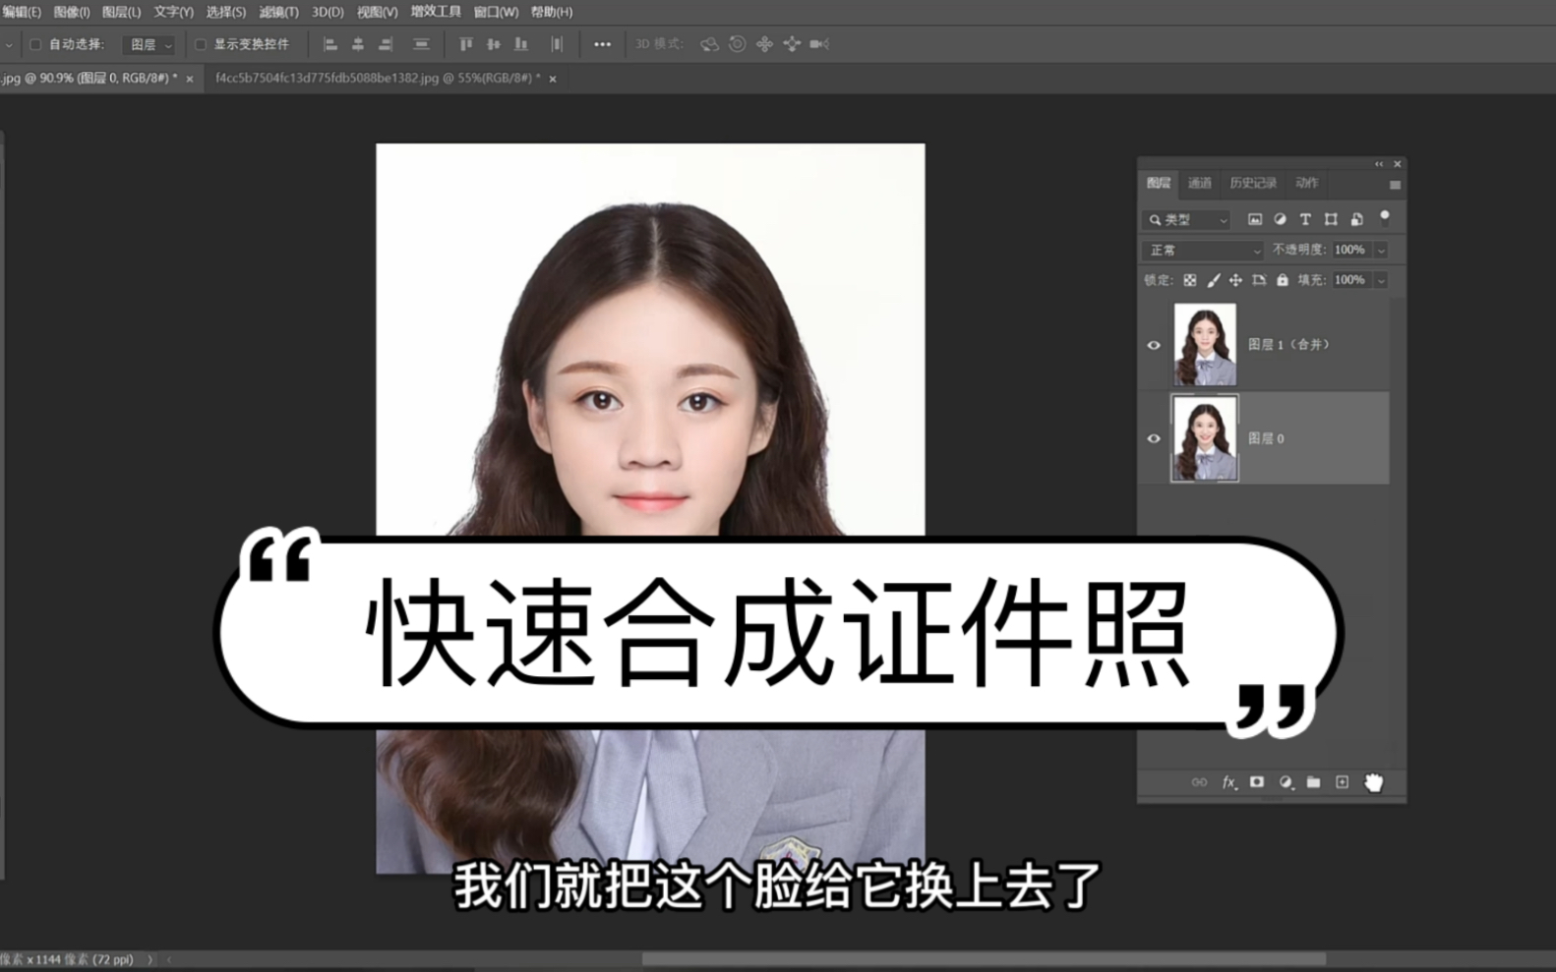Image resolution: width=1556 pixels, height=972 pixels.
Task: Click the align horizontal centers icon
Action: (x=358, y=44)
